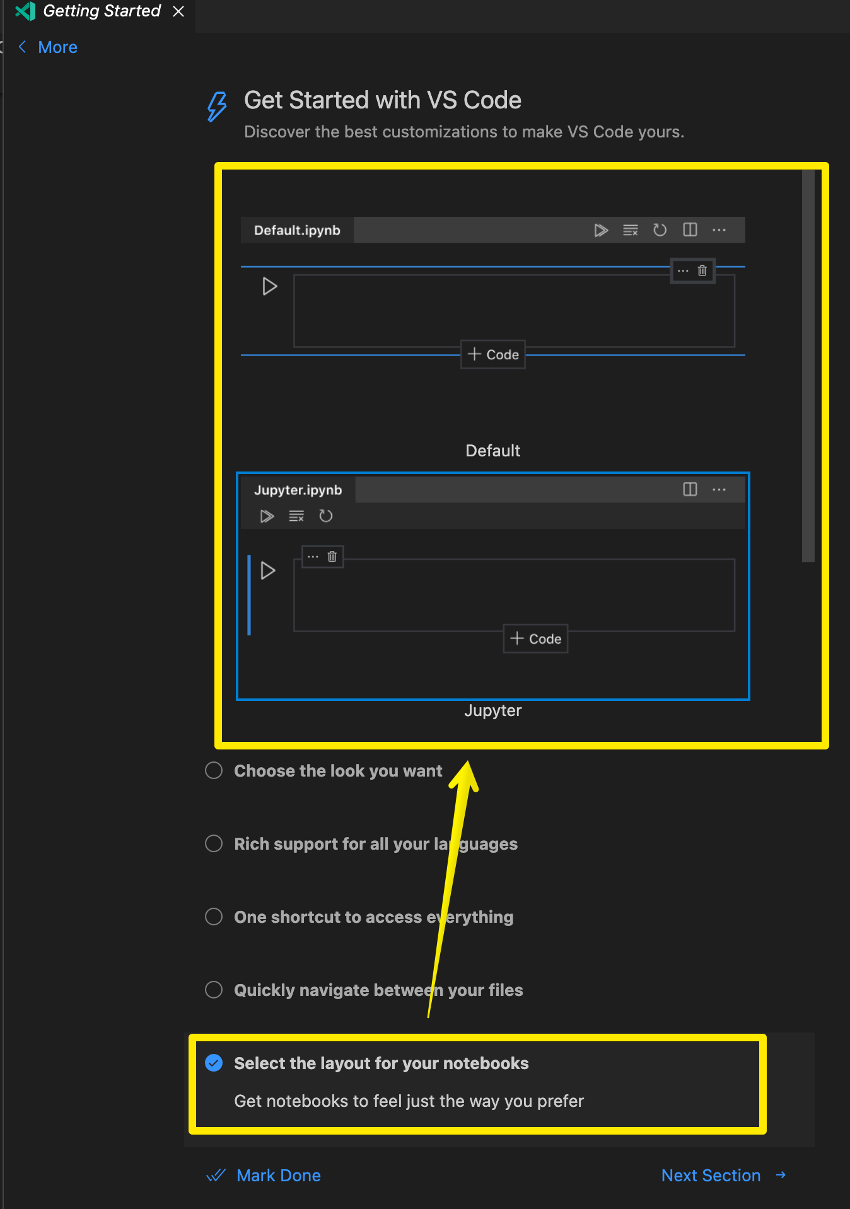The width and height of the screenshot is (850, 1209).
Task: Open the ellipsis menu in Jupyter.ipynb header
Action: point(719,490)
